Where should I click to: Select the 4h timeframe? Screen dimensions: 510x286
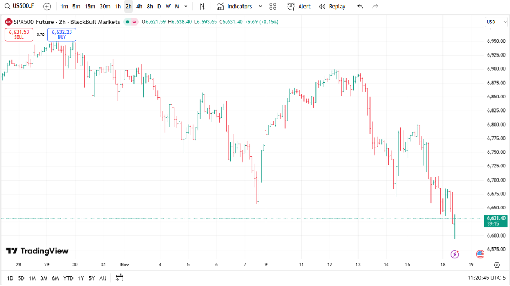tap(139, 7)
